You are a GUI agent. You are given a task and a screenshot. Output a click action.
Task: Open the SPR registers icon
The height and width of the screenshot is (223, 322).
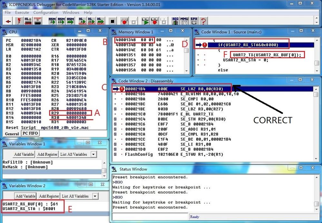click(194, 21)
